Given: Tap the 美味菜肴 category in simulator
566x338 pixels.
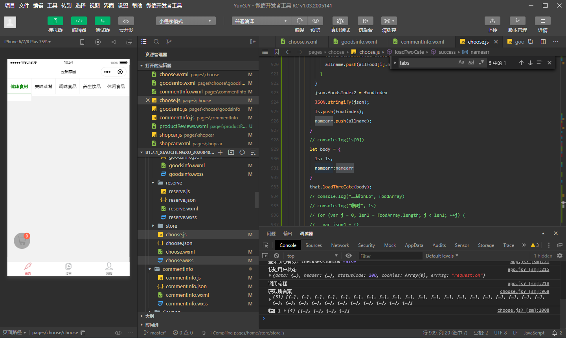Looking at the screenshot, I should 43,86.
